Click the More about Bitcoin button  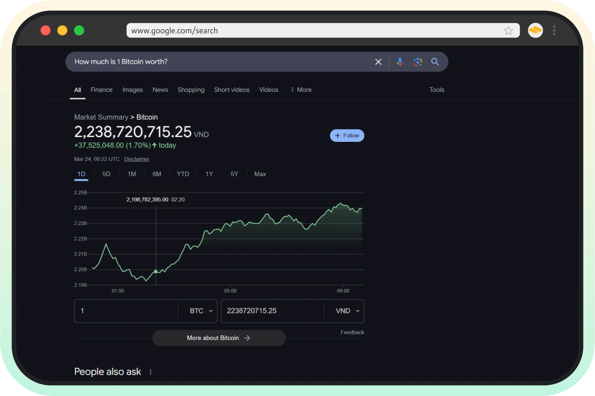(219, 338)
